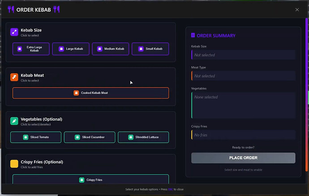Pick the Small Kebab size option

150,49
